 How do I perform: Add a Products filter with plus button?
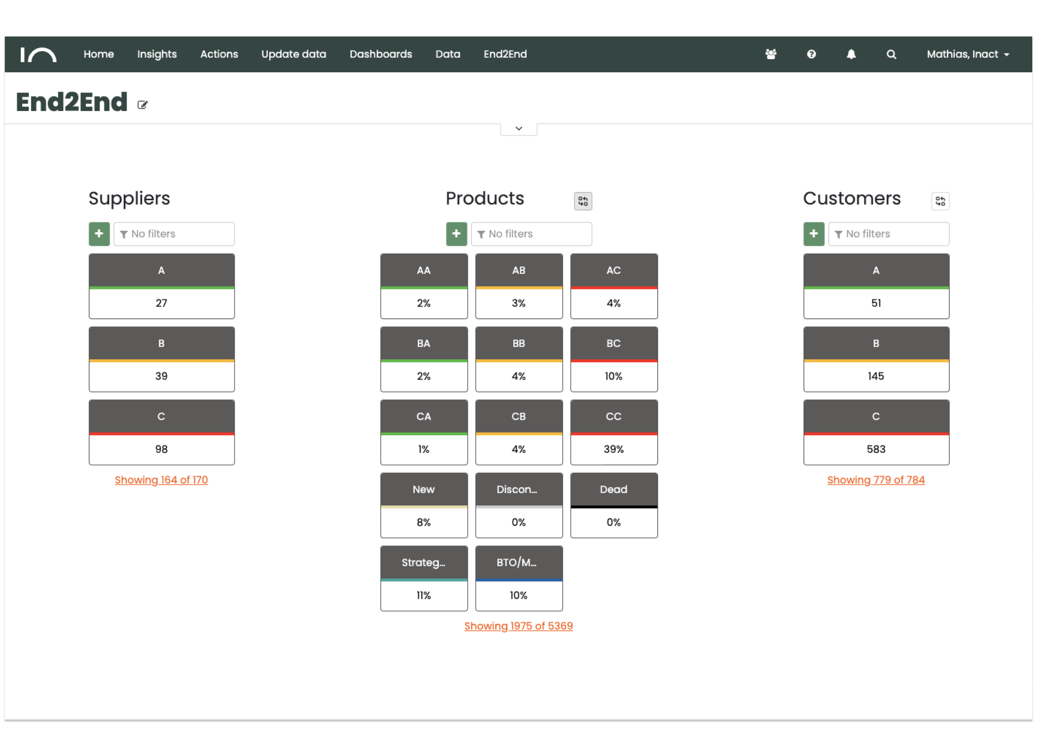click(x=456, y=234)
